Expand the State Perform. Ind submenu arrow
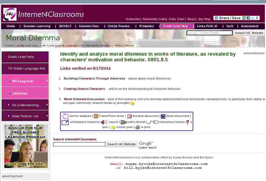This screenshot has width=266, height=181. click(47, 116)
